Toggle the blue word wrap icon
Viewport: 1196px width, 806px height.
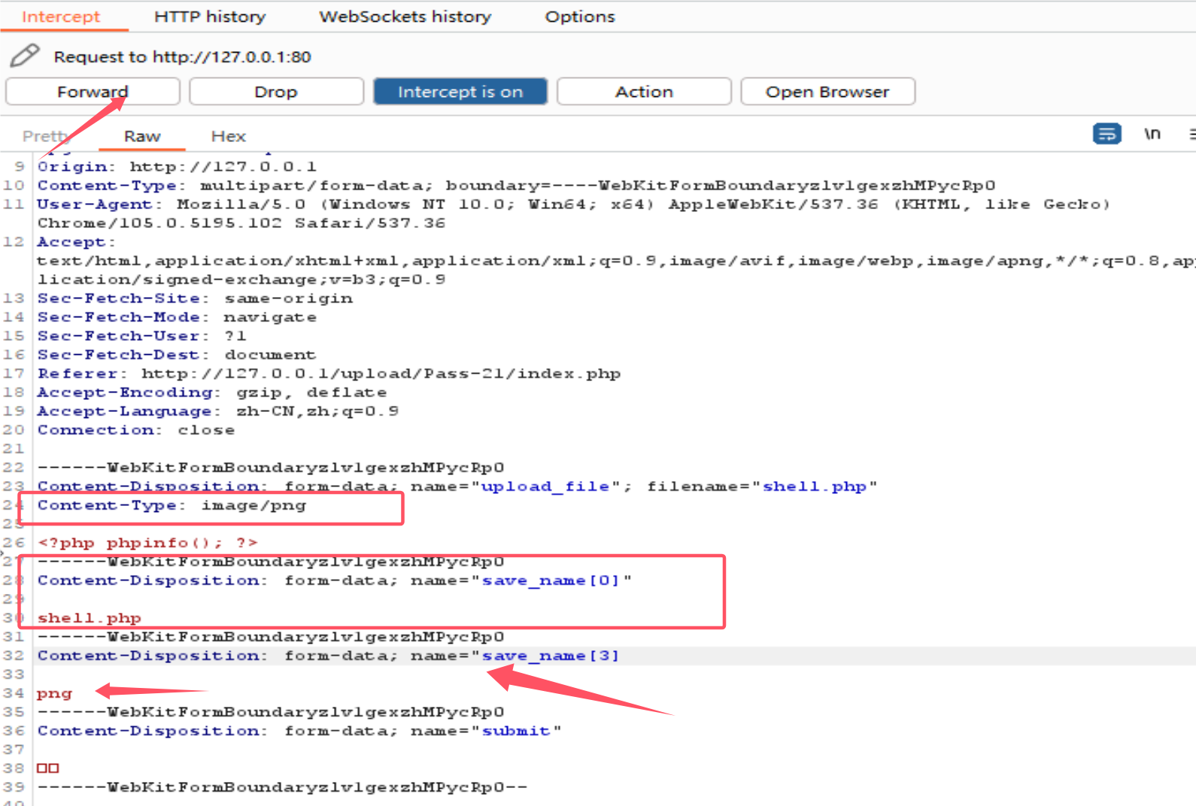click(1106, 134)
